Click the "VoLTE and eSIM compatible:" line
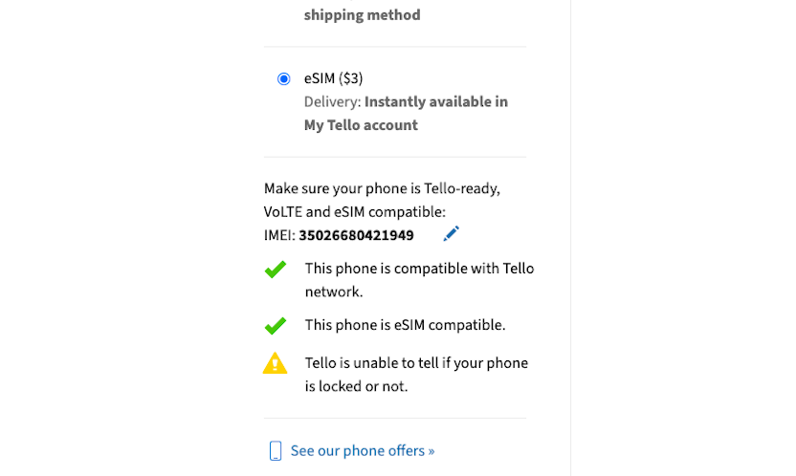The image size is (796, 476). (x=355, y=211)
